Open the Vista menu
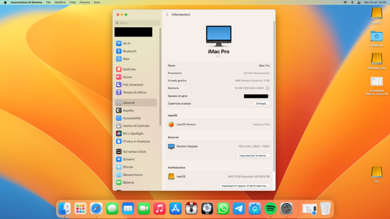 72,2
